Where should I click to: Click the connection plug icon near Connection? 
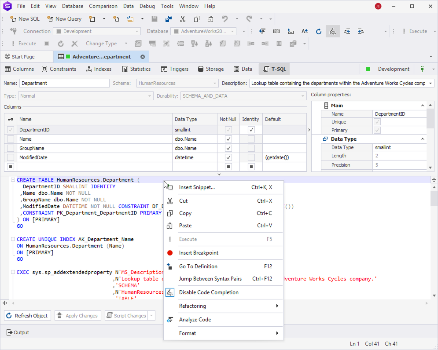(x=13, y=31)
